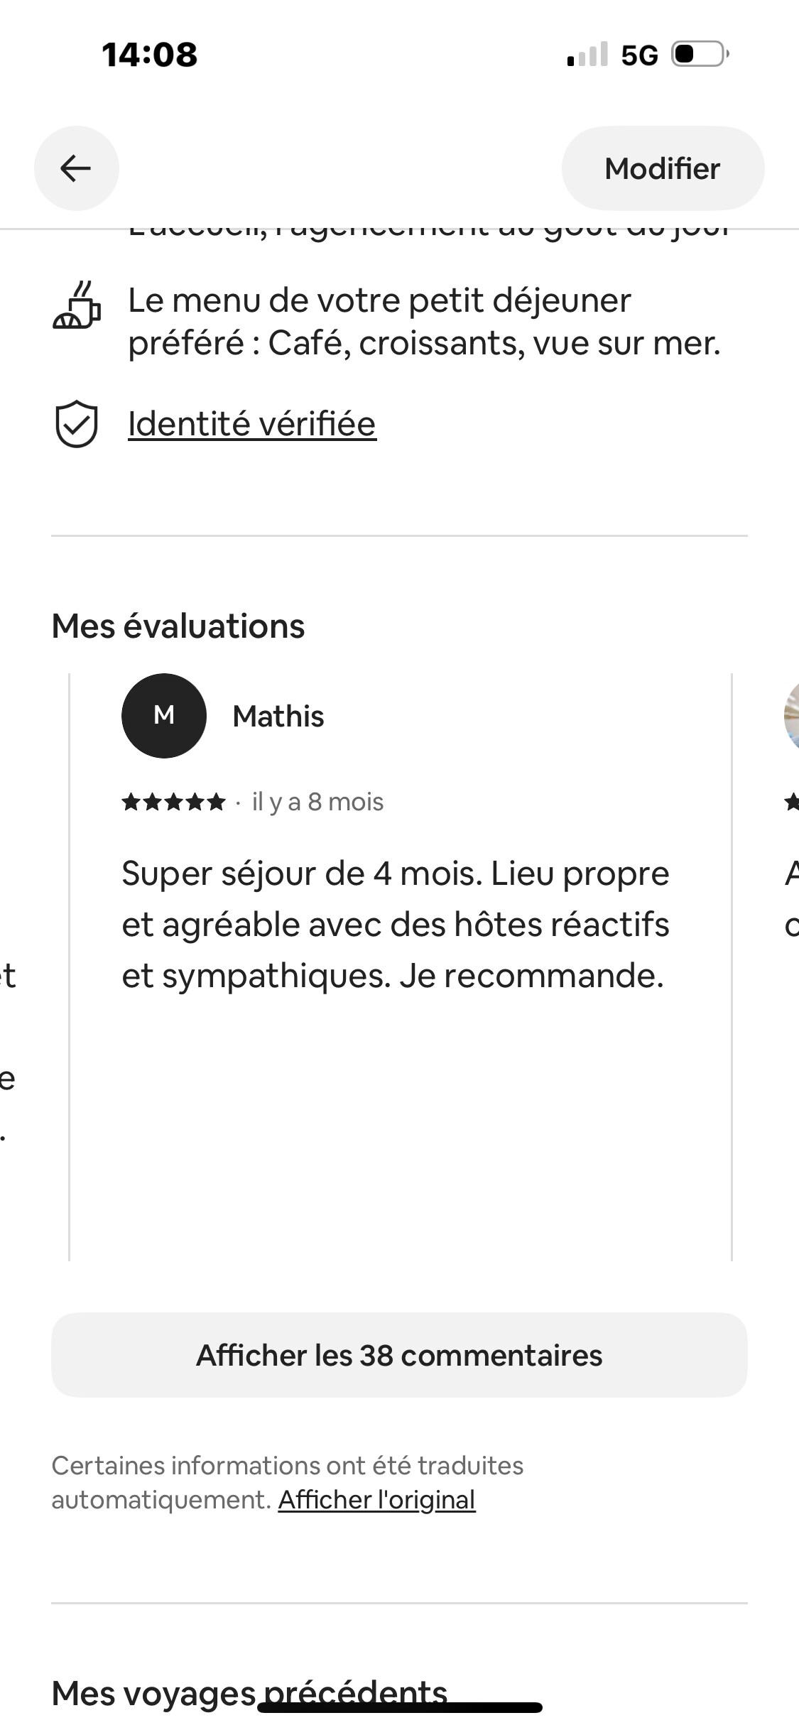Tap the cellular signal bars icon

[587, 55]
